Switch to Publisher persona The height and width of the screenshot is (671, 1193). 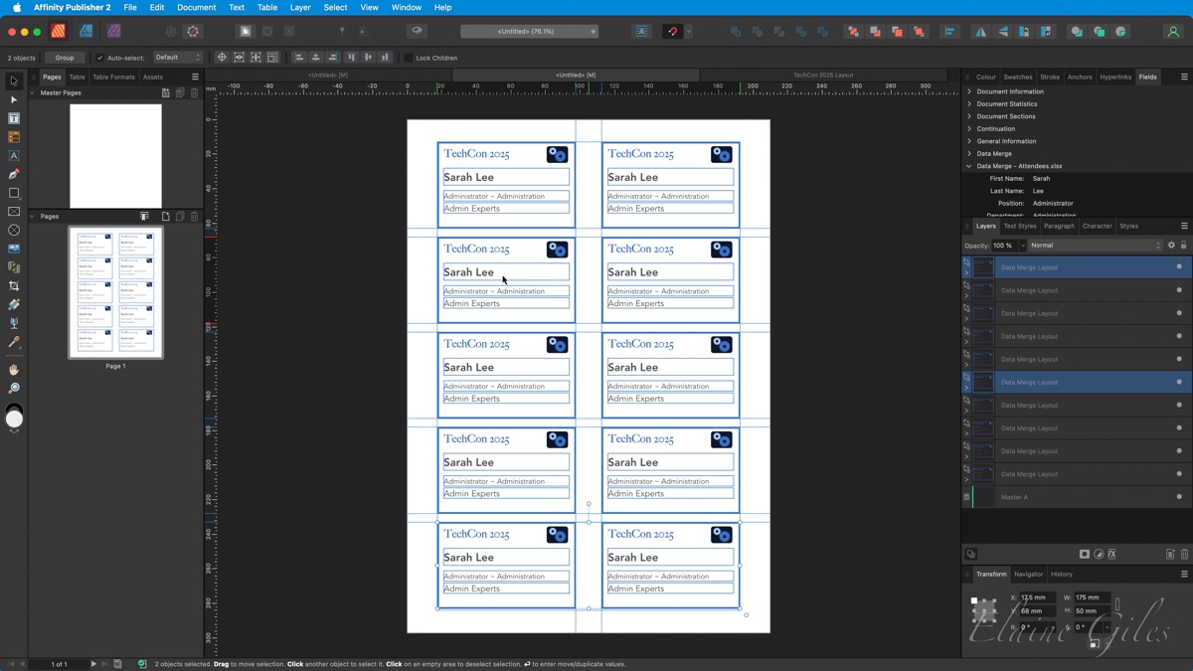59,32
